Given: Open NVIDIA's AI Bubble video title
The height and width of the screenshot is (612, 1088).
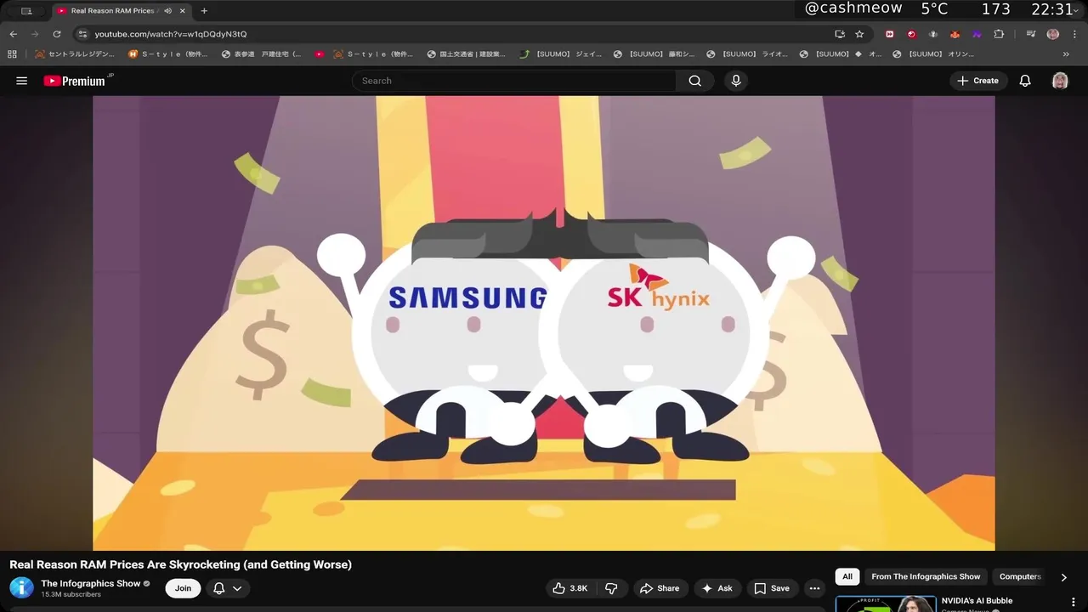Looking at the screenshot, I should [x=977, y=601].
